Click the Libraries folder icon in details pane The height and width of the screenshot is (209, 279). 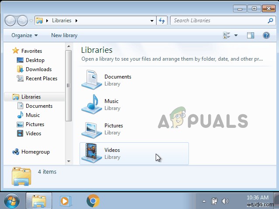21,176
